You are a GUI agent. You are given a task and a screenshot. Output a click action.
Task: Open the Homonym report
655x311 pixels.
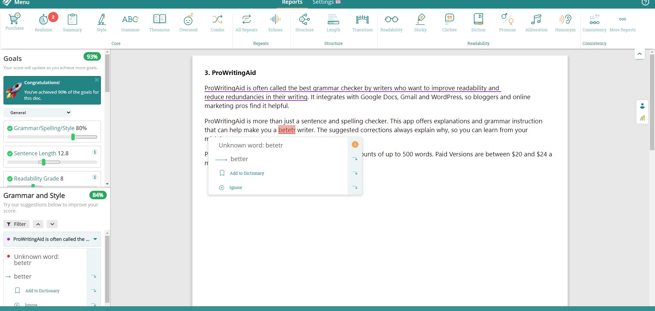(x=565, y=22)
